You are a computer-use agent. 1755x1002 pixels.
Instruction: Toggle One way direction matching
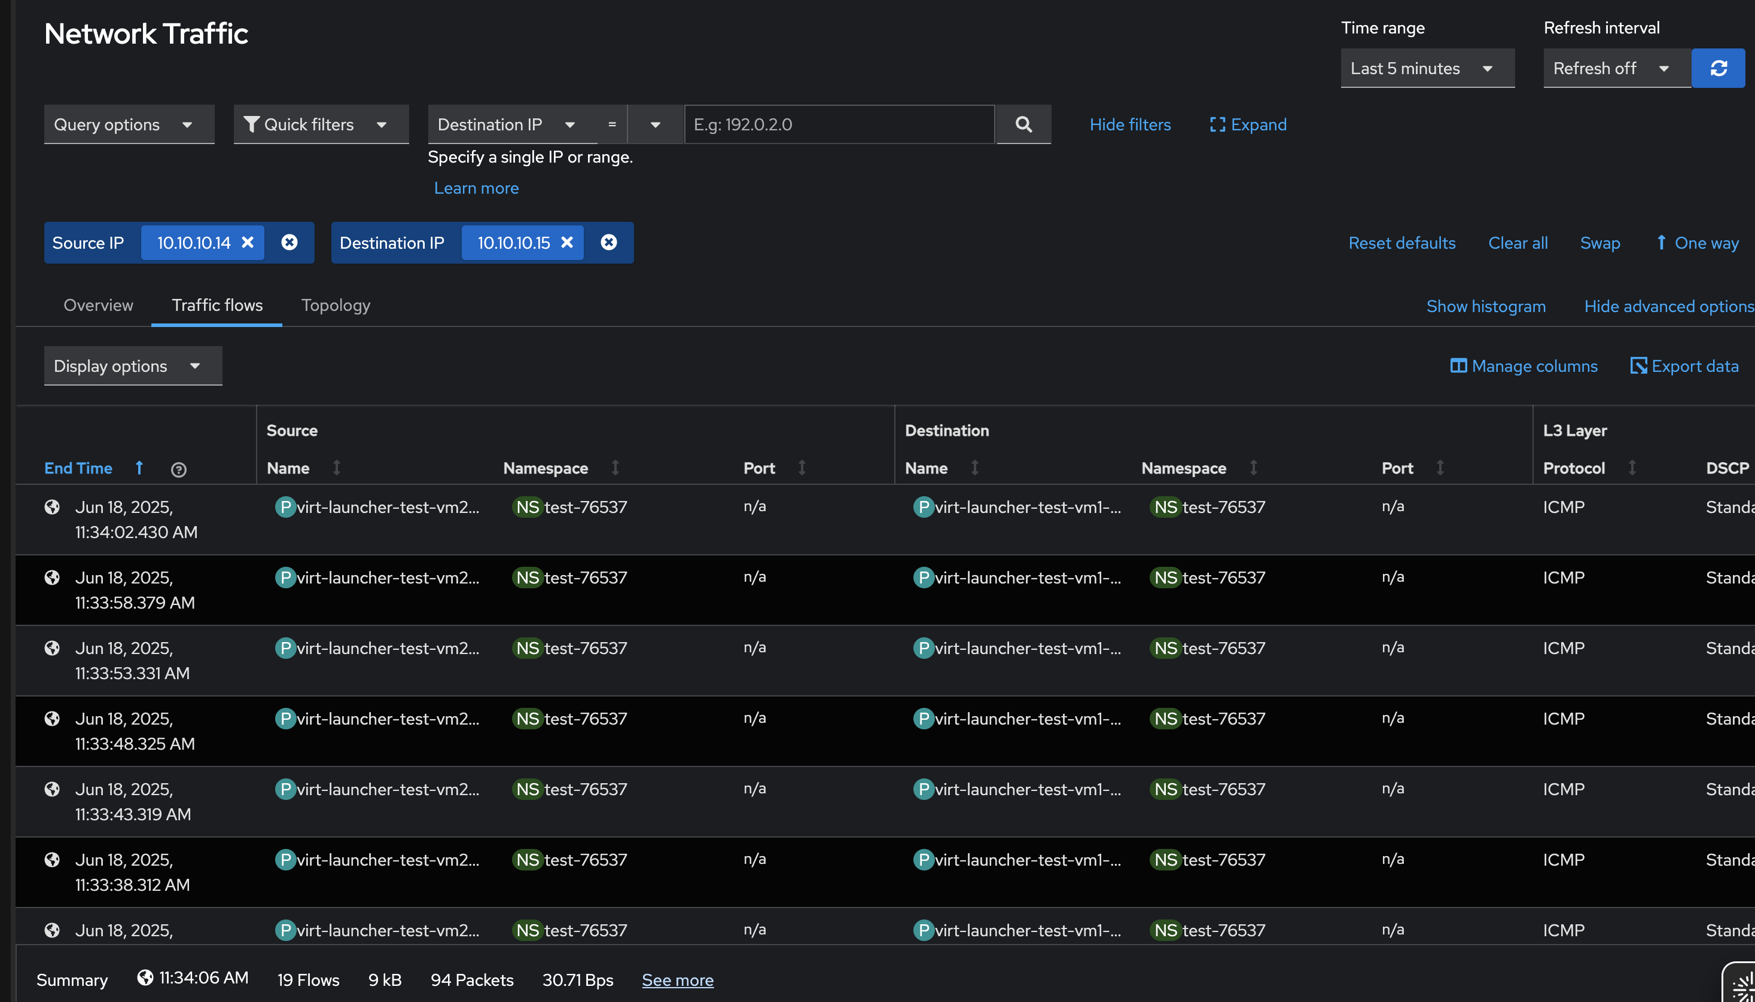click(1697, 243)
